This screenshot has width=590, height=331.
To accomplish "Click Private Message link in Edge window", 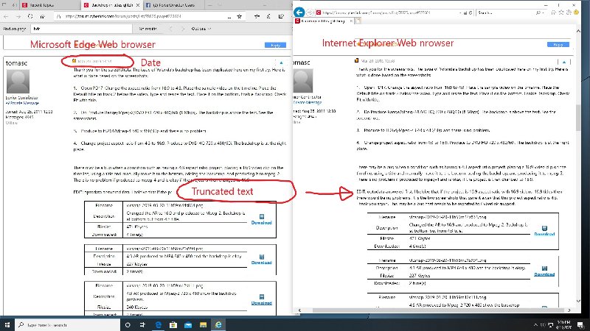I will coord(23,103).
